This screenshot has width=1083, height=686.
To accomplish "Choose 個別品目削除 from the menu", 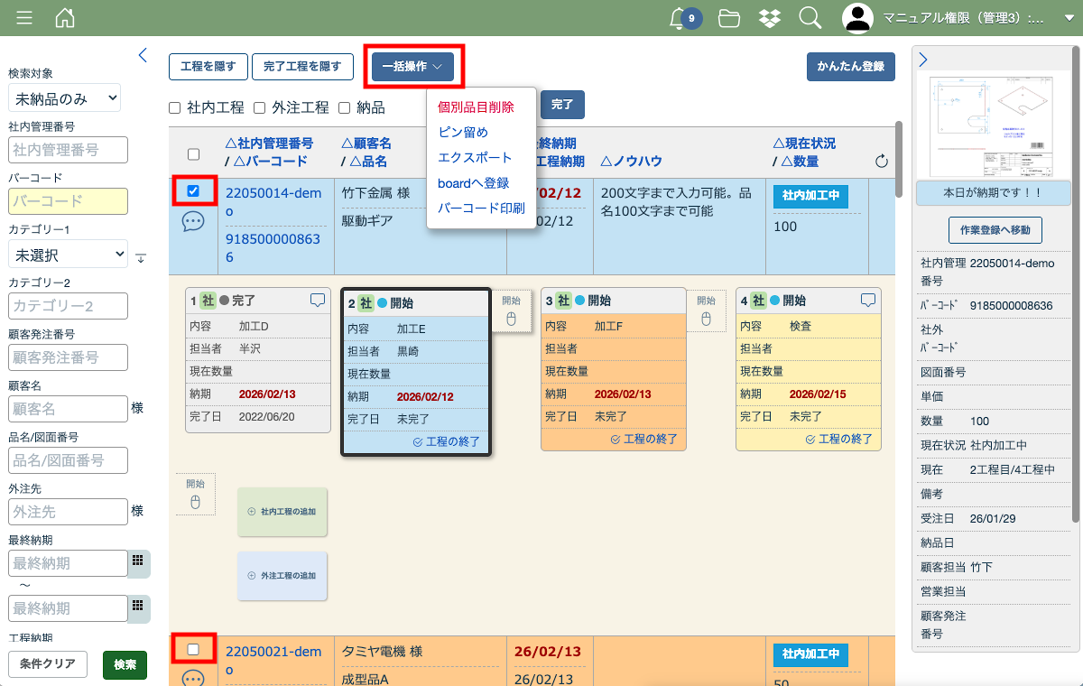I will point(476,107).
